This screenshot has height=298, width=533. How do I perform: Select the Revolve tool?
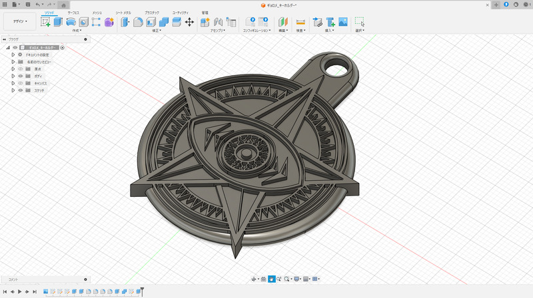[x=71, y=22]
